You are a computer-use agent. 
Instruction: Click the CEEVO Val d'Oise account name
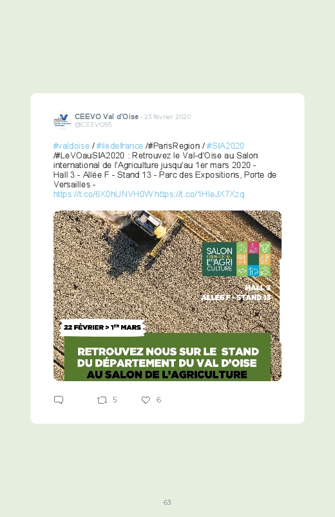click(106, 117)
